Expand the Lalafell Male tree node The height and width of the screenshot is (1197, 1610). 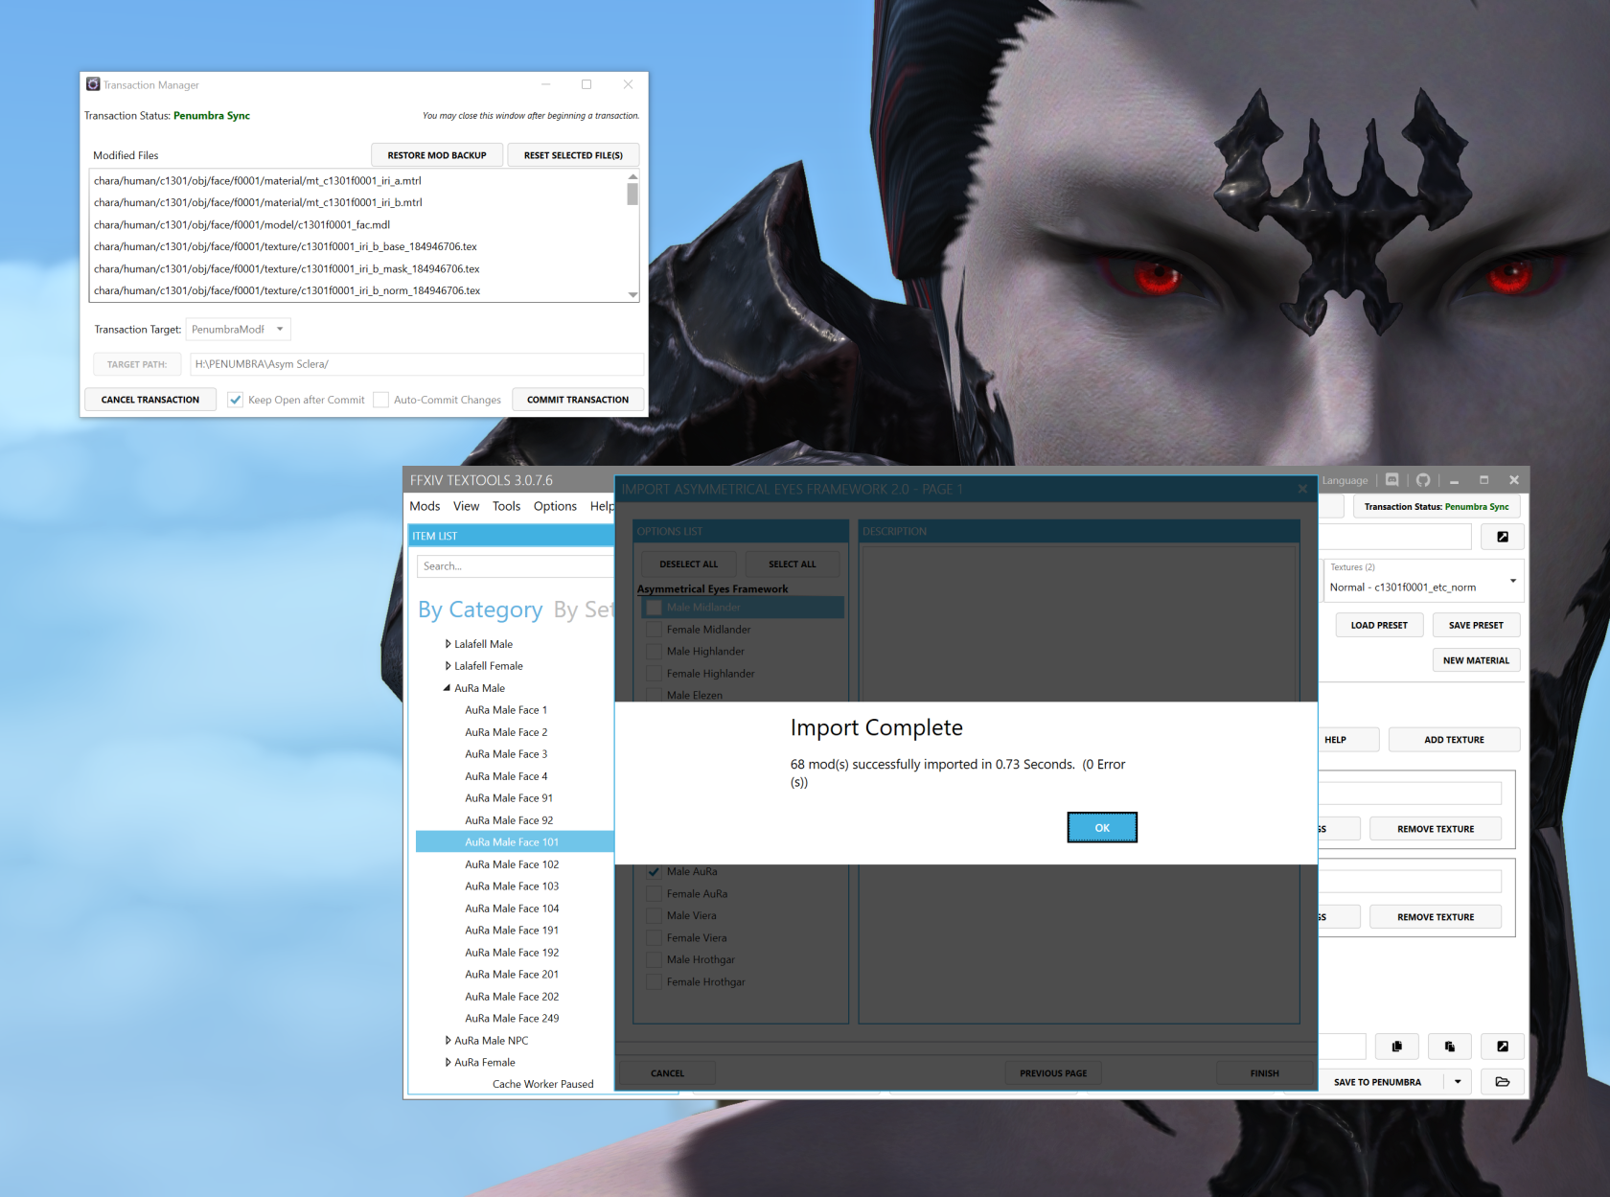tap(448, 644)
